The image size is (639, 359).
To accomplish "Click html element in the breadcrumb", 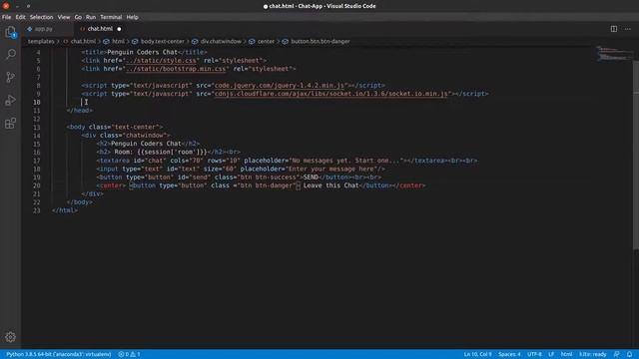I will [118, 41].
